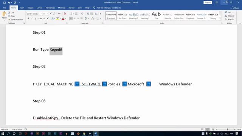242x136 pixels.
Task: Undo the last action
Action: click(x=9, y=3)
